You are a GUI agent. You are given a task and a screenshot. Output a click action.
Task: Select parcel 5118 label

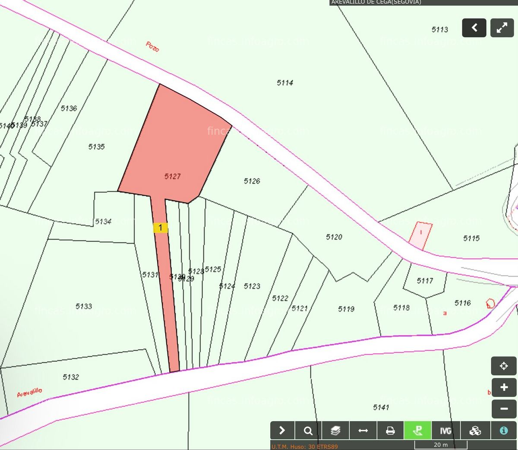401,307
